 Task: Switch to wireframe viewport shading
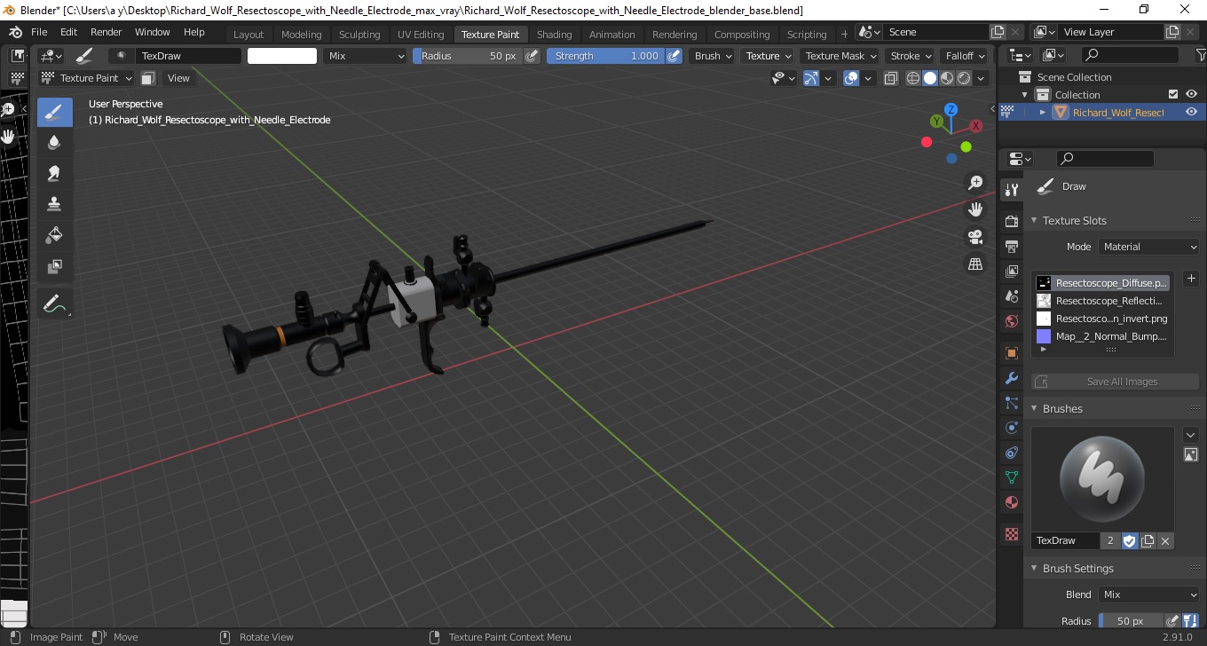tap(913, 78)
